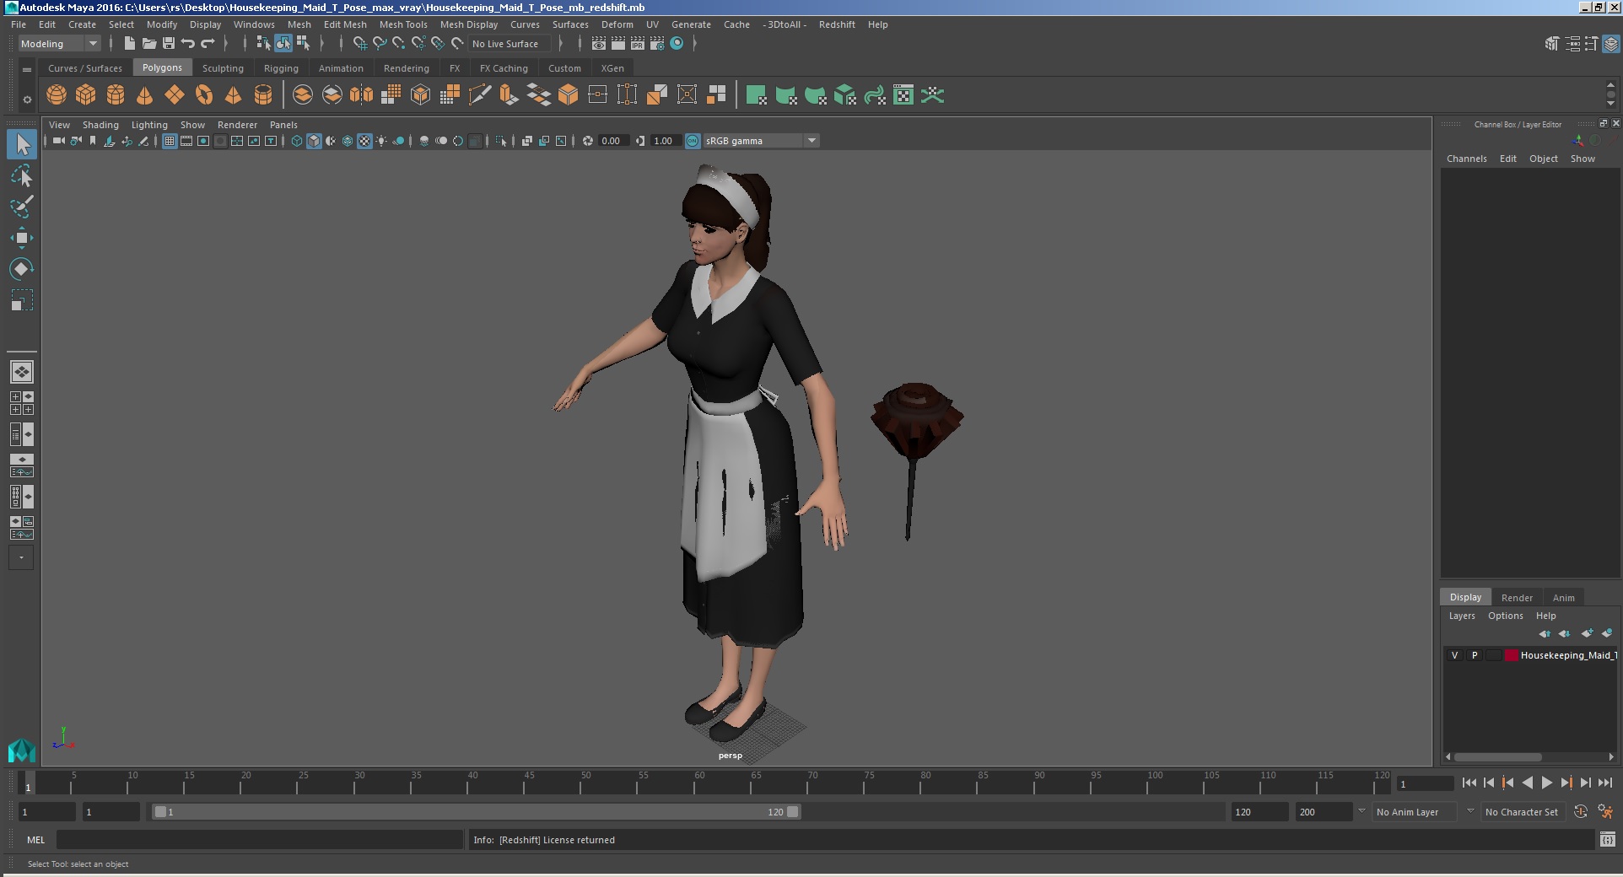Activate the Scale tool
The width and height of the screenshot is (1623, 877).
point(22,300)
